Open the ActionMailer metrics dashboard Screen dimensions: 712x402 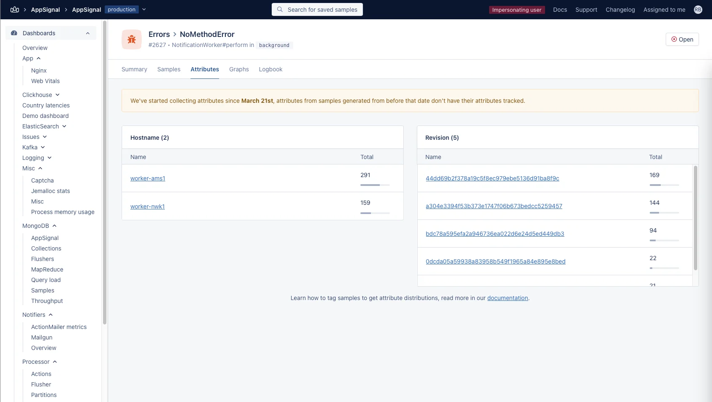coord(59,327)
